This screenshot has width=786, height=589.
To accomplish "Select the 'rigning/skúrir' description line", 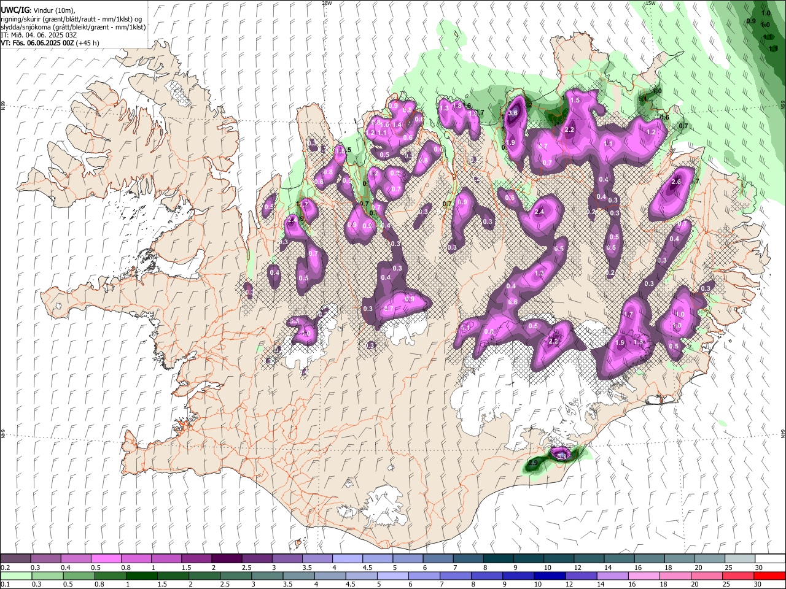I will pos(72,19).
